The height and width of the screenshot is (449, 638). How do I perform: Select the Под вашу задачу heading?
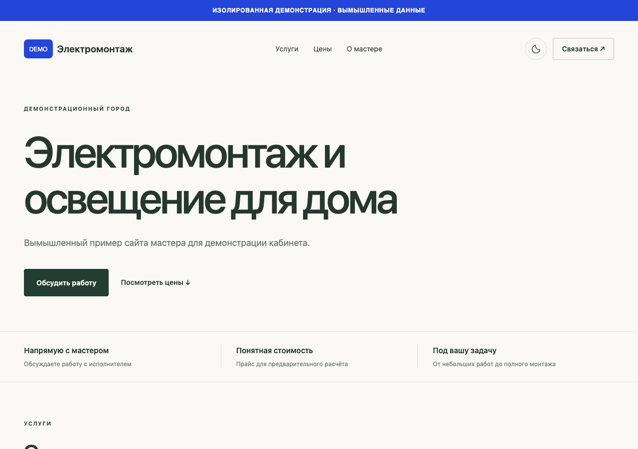(x=465, y=350)
